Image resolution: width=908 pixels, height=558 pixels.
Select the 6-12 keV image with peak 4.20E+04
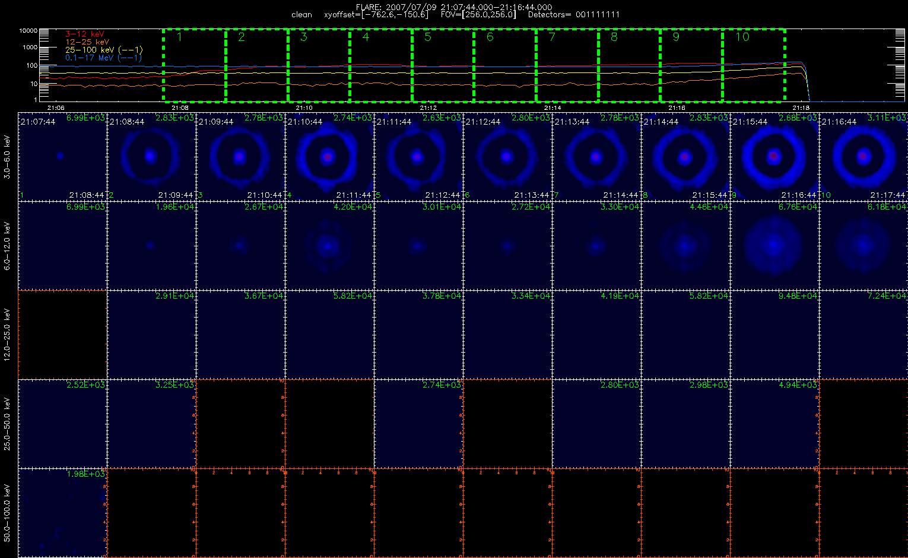[329, 246]
